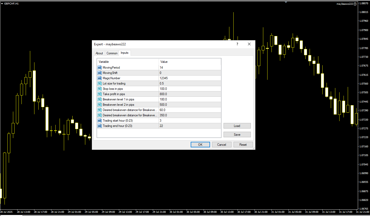Screen dimensions: 370x216
Task: Switch to the About tab
Action: click(x=99, y=53)
